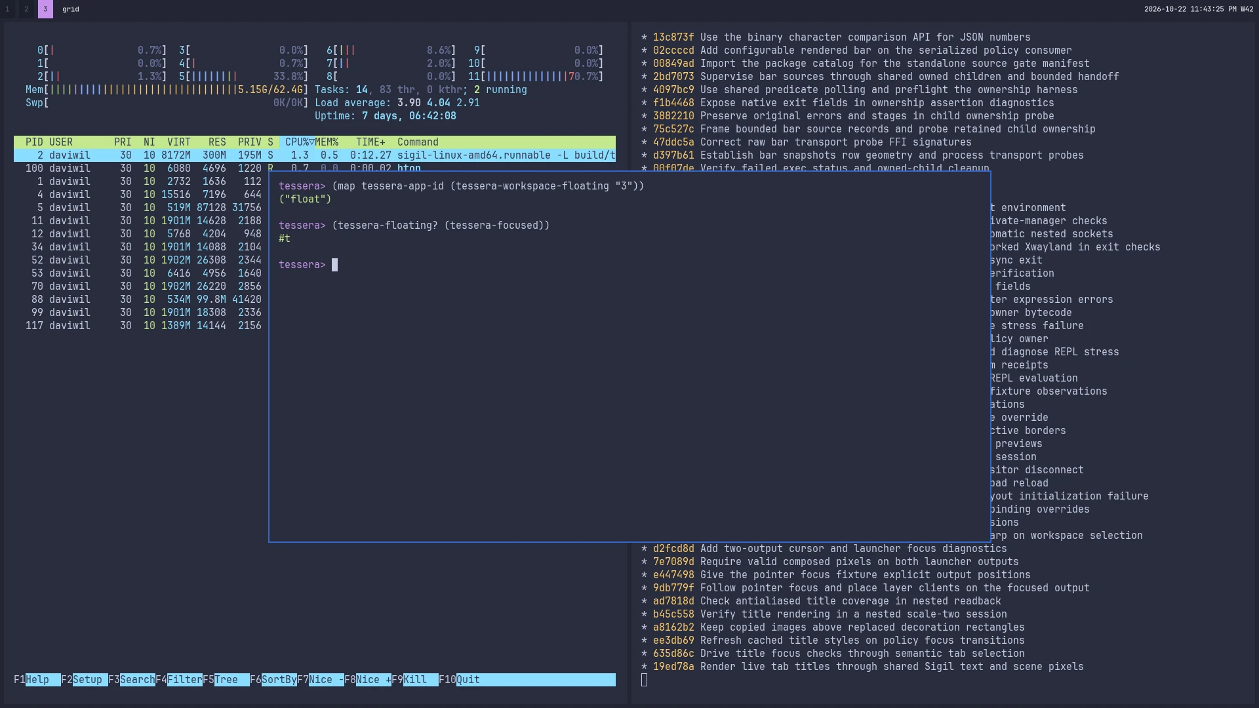
Task: Switch to workspace 2 in top bar
Action: [x=26, y=9]
